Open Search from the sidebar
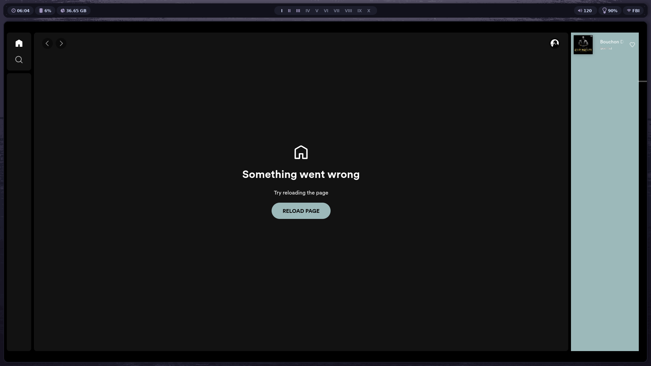Viewport: 651px width, 366px height. point(19,59)
